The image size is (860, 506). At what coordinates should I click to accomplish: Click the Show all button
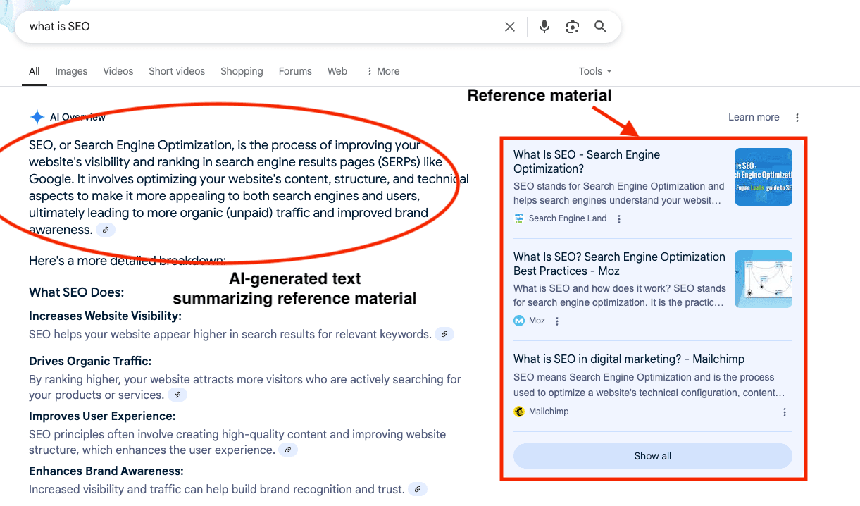click(x=652, y=456)
